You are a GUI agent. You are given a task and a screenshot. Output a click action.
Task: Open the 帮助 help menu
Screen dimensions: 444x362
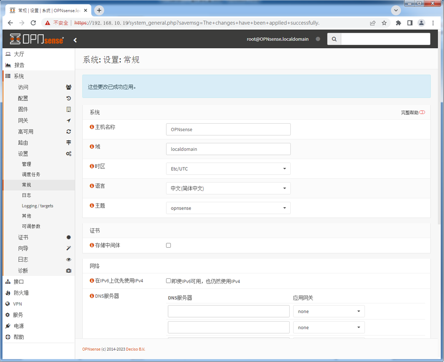pyautogui.click(x=39, y=337)
